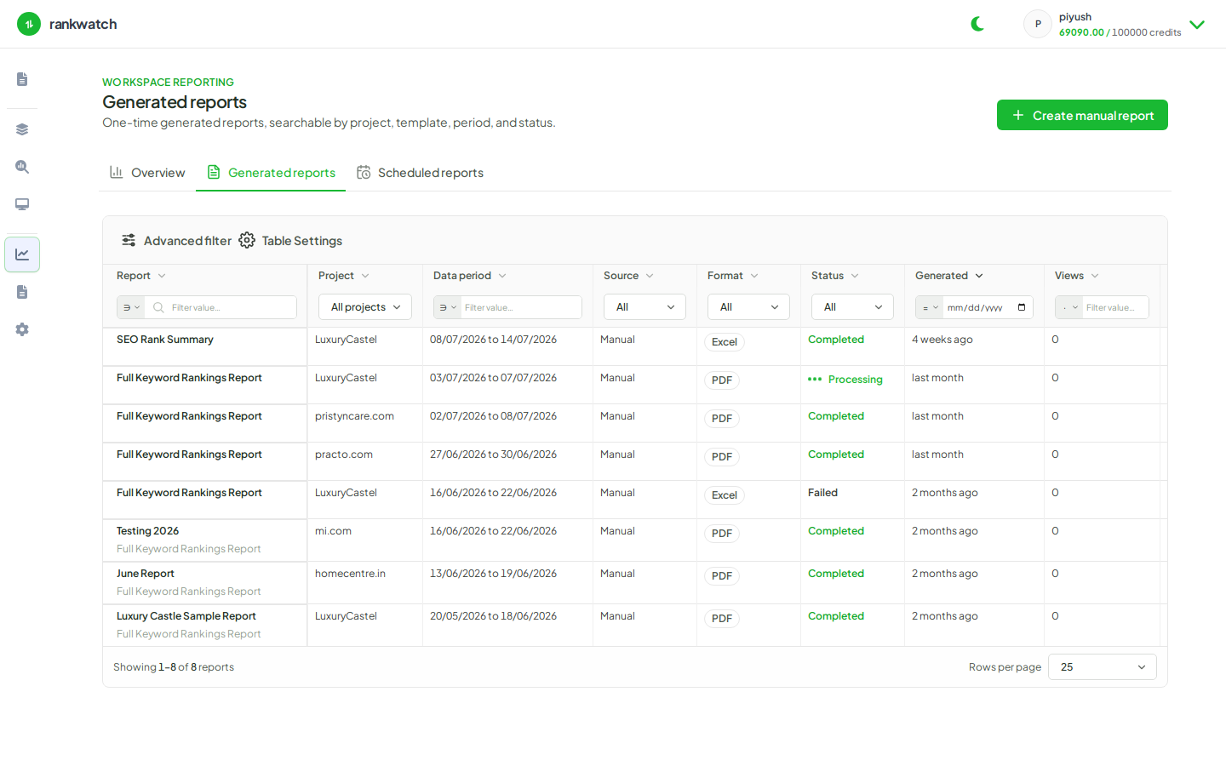Open the top document icon in sidebar
This screenshot has height=766, width=1226.
click(x=22, y=79)
